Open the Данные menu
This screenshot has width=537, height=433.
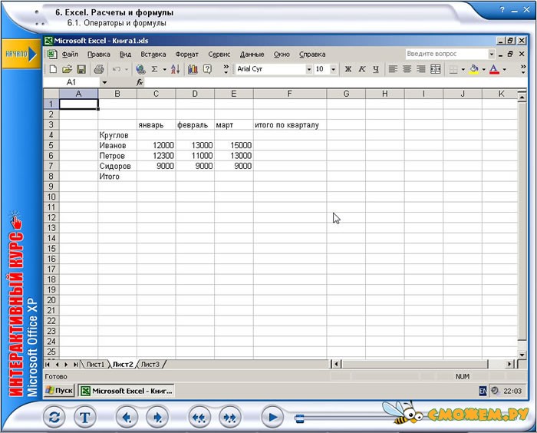[252, 55]
